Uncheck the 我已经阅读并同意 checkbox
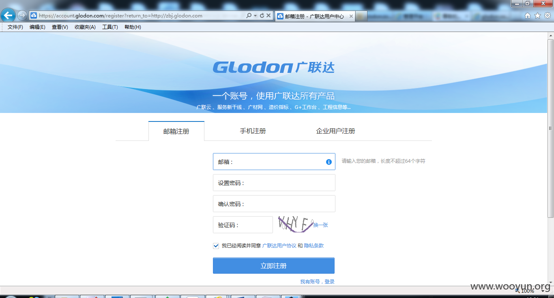The width and height of the screenshot is (554, 298). [x=216, y=246]
